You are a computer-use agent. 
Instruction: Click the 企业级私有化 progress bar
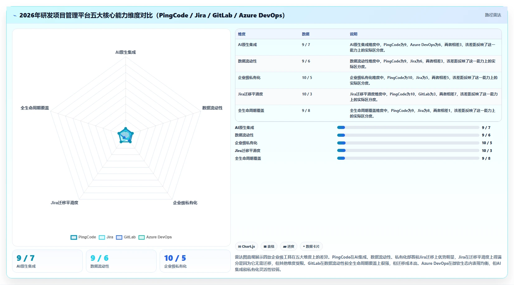408,143
